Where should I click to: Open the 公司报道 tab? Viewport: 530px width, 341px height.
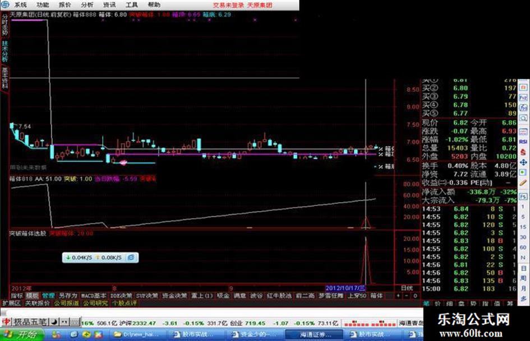[66, 303]
